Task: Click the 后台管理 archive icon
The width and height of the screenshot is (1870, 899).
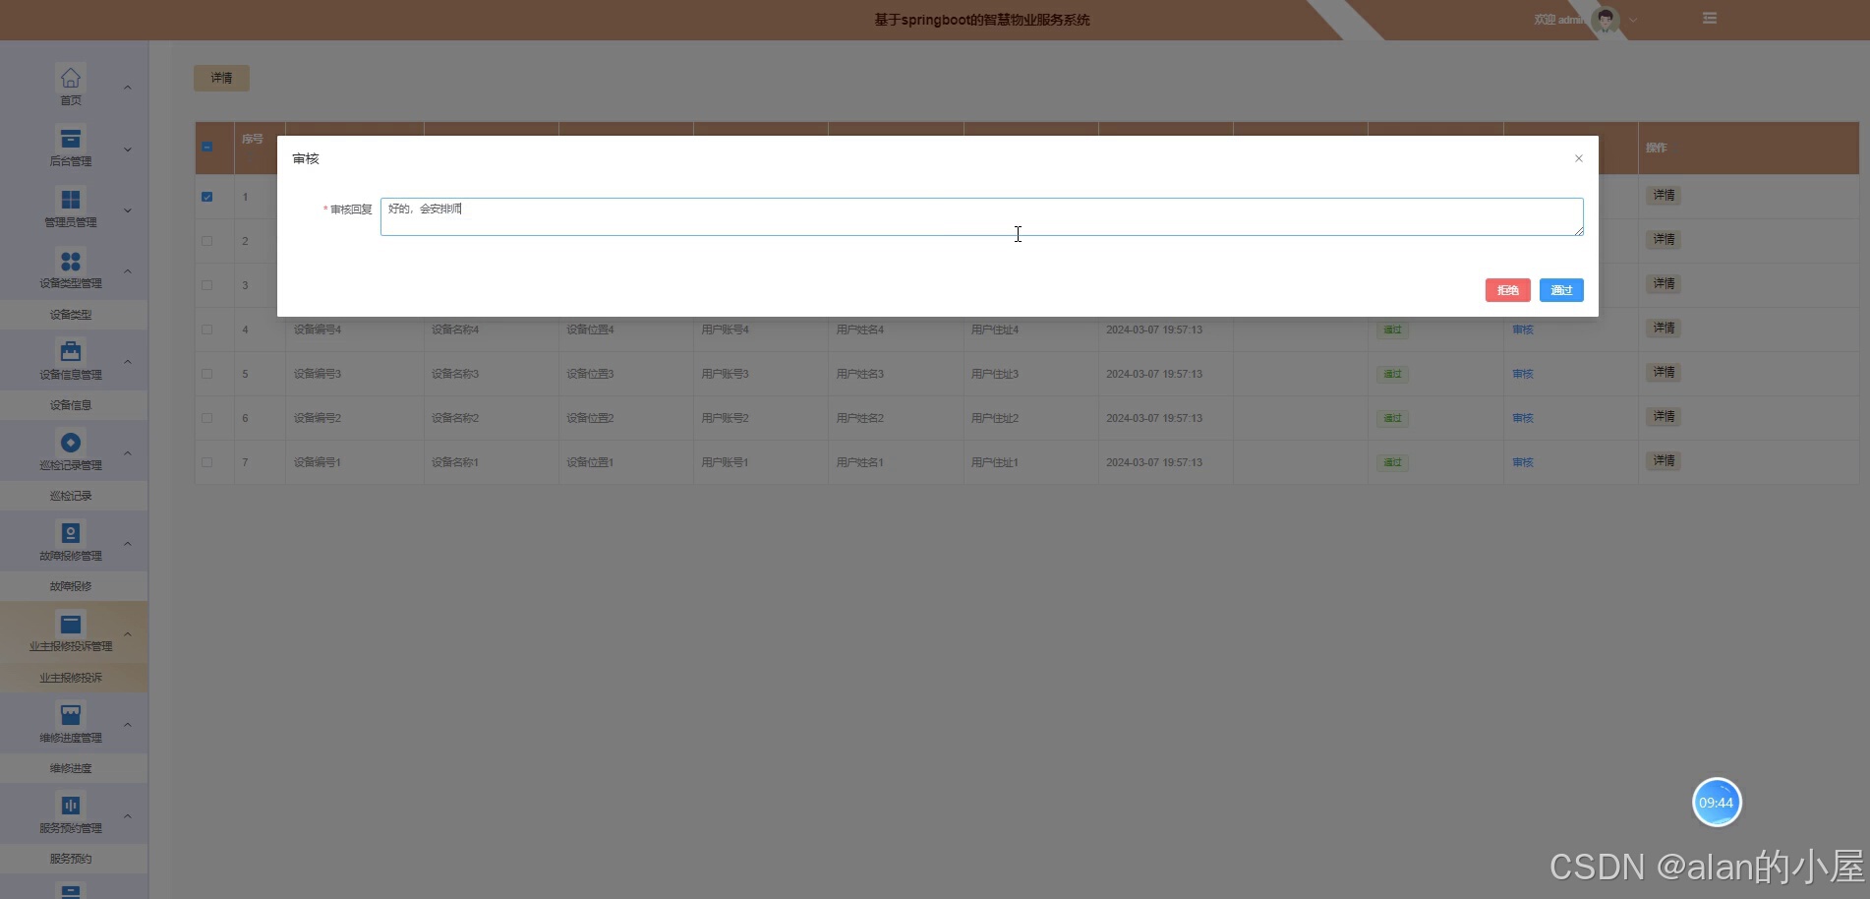Action: [71, 139]
